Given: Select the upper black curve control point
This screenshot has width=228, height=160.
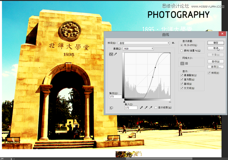Looking at the screenshot, I should [155, 67].
